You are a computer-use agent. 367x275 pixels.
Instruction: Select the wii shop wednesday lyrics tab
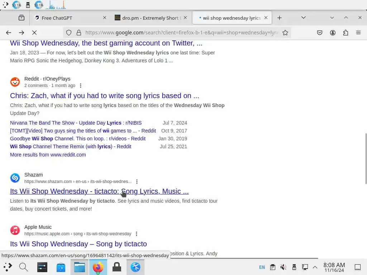(x=232, y=18)
